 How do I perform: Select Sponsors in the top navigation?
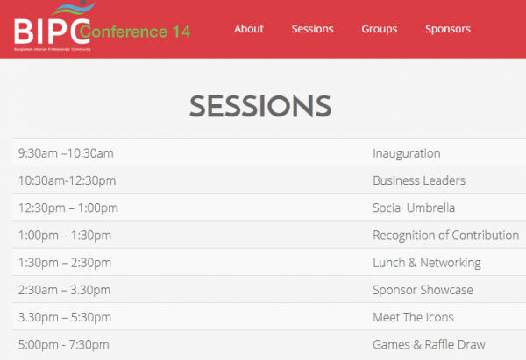[x=447, y=29]
